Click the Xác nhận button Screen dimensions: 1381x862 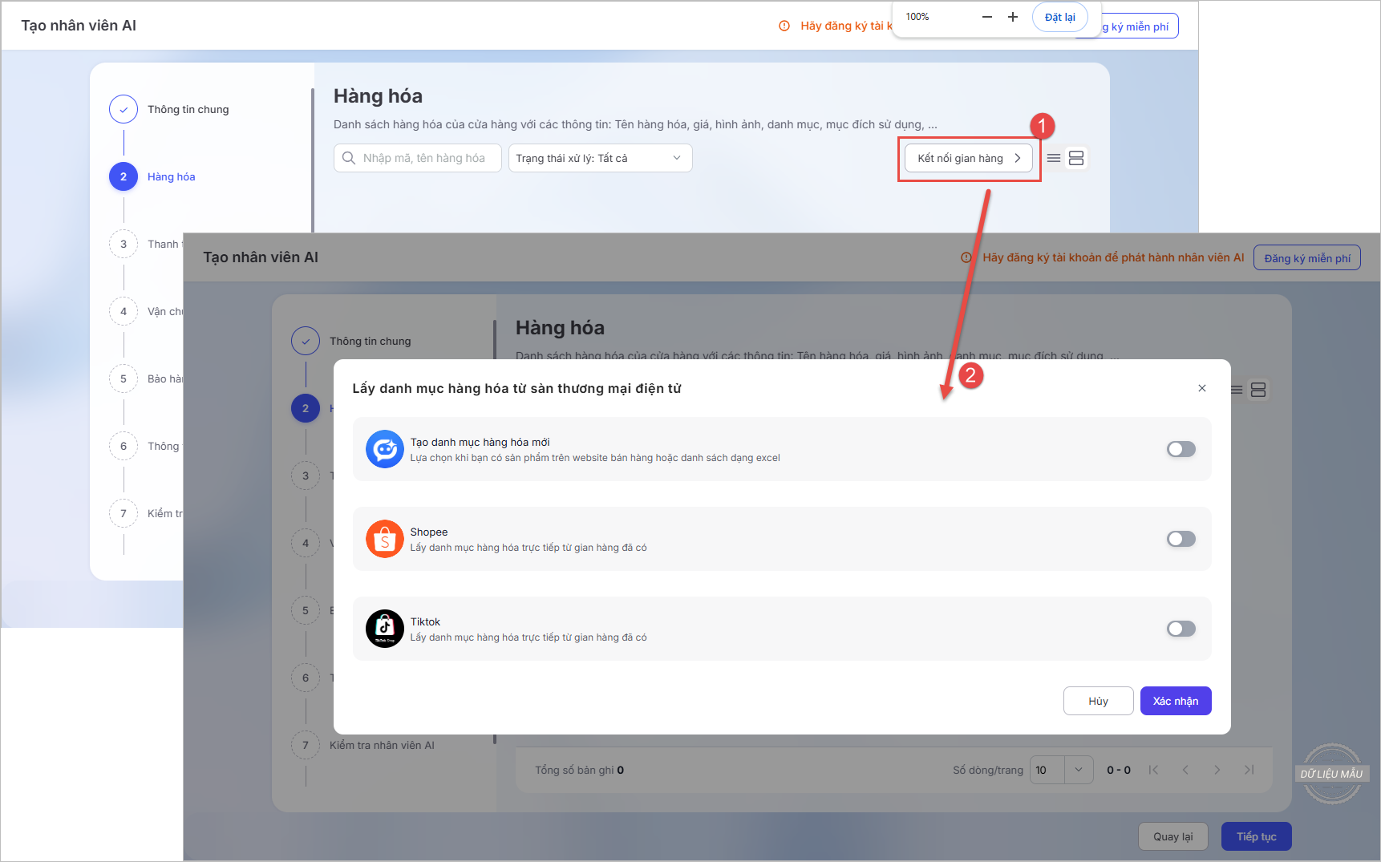coord(1175,701)
